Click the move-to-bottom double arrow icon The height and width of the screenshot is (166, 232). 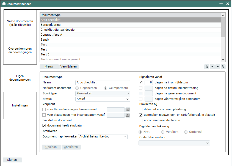[223, 67]
